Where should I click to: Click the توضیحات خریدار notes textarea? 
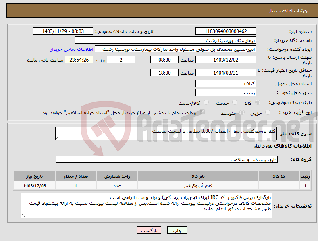[x=146, y=206]
